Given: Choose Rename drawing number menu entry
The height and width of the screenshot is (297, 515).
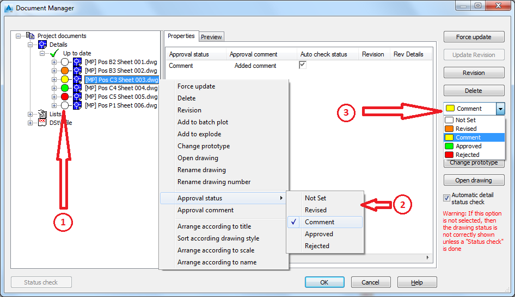Looking at the screenshot, I should click(214, 182).
